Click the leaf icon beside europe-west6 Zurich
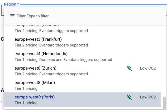This screenshot has height=110, width=167. coord(130,68)
